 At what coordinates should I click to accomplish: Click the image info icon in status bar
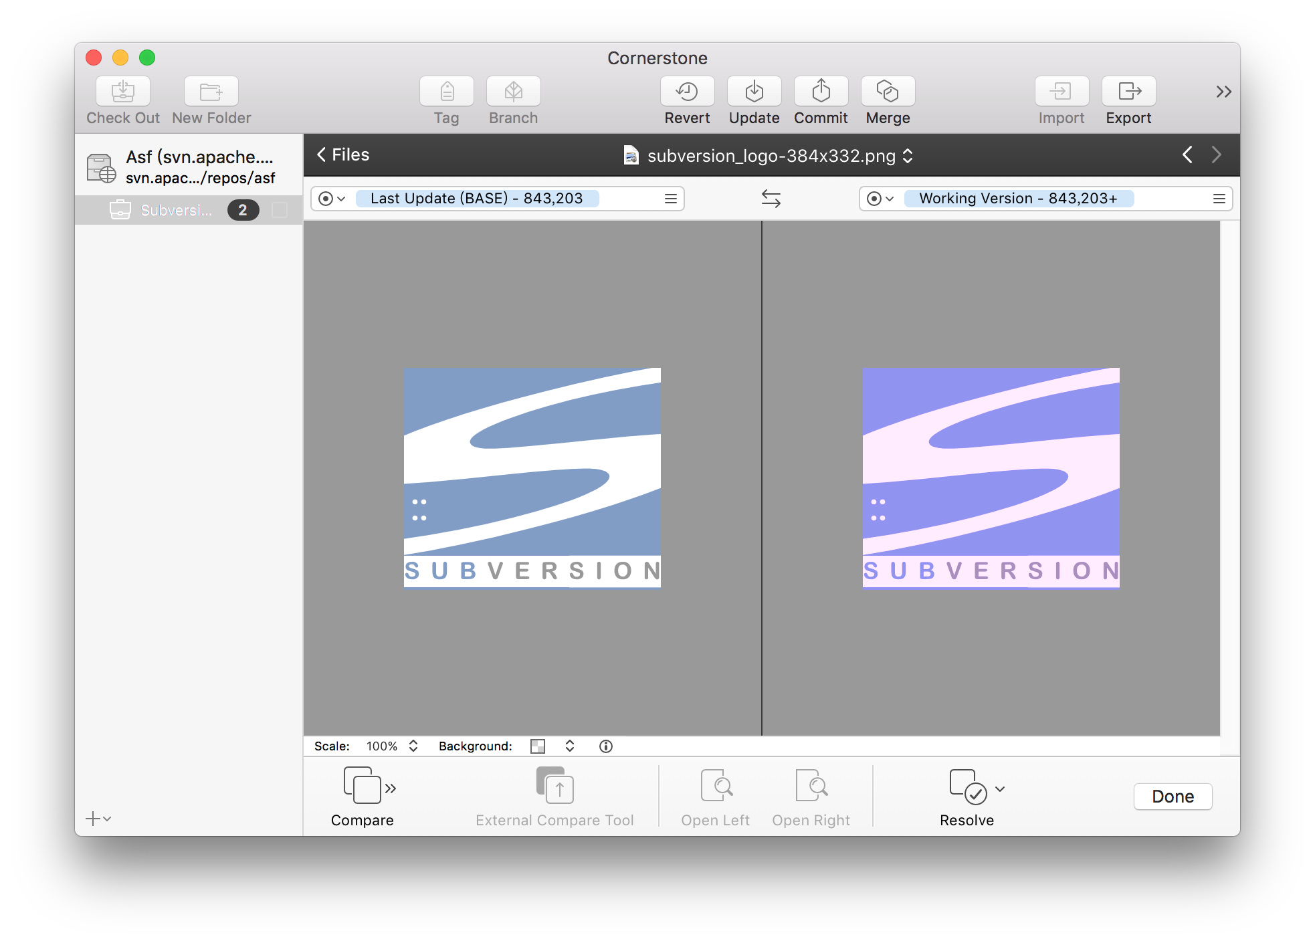605,746
